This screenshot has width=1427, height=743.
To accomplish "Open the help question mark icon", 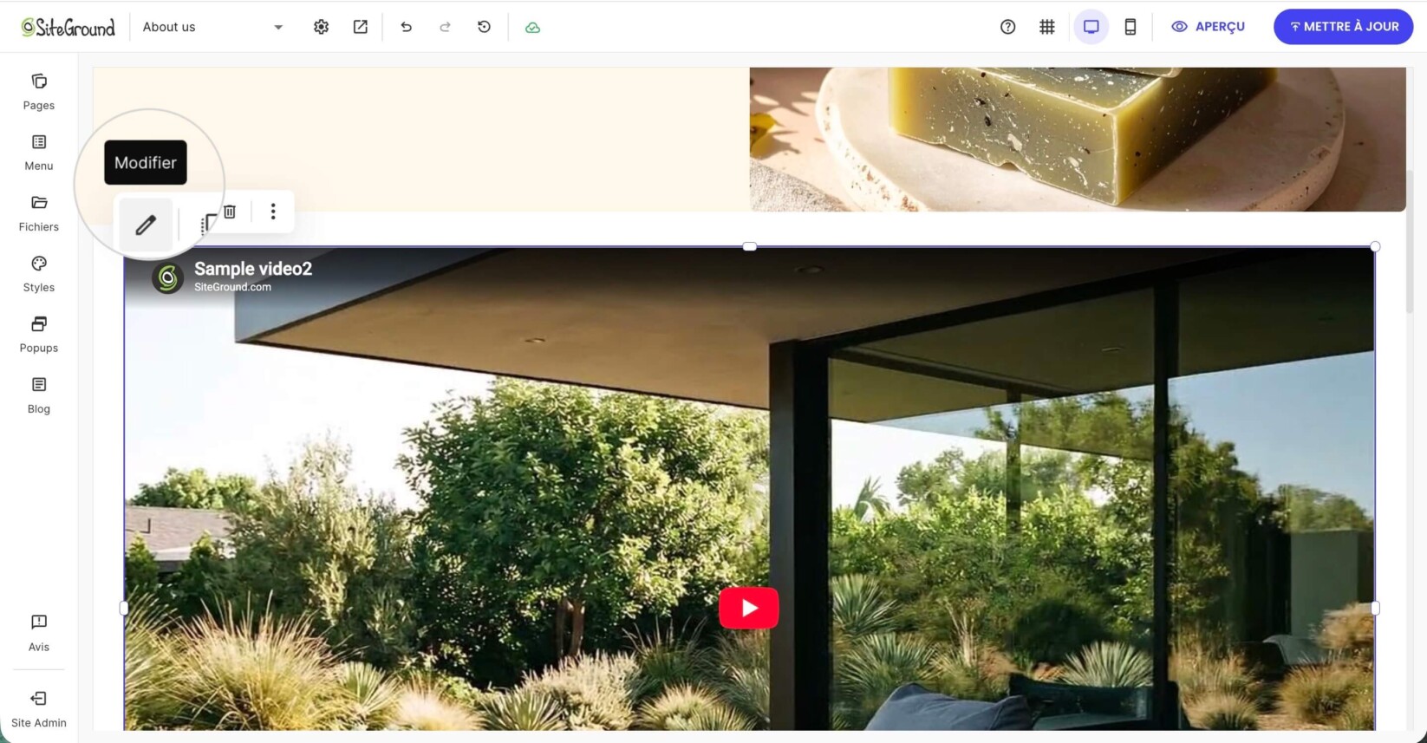I will [1007, 27].
